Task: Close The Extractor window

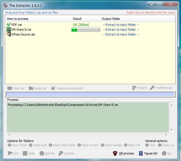Action: 170,4
